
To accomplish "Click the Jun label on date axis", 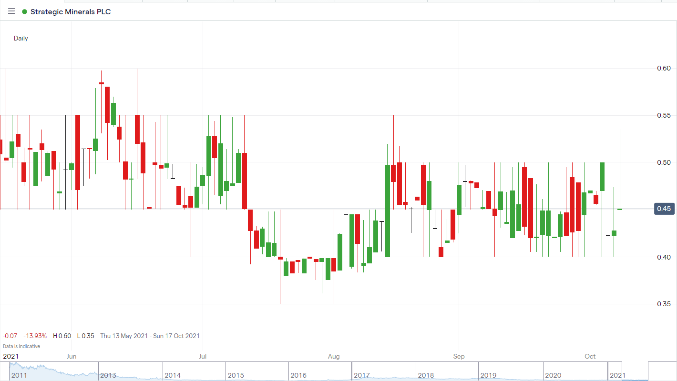I will point(72,356).
